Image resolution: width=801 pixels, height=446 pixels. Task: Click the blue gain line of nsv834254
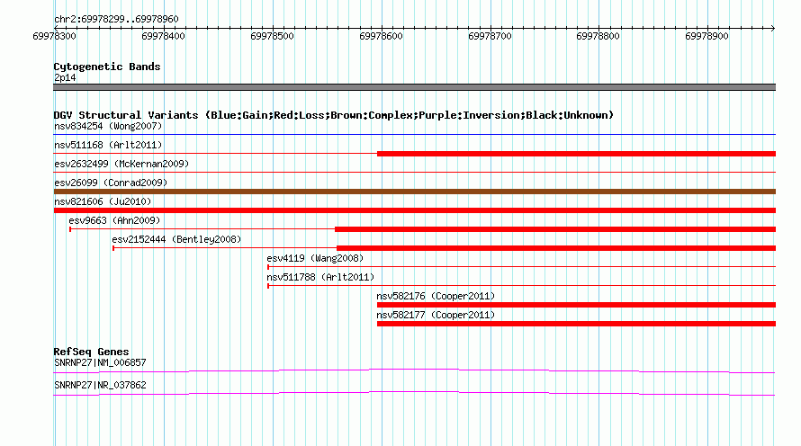(x=414, y=135)
